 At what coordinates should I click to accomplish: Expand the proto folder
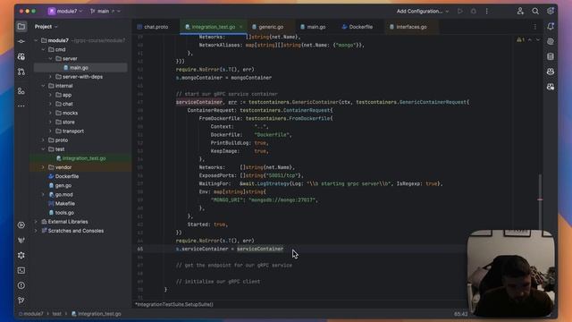43,140
